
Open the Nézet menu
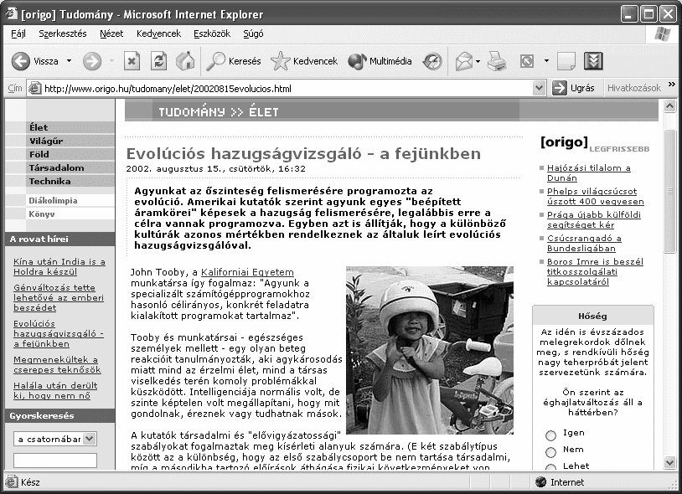point(111,33)
